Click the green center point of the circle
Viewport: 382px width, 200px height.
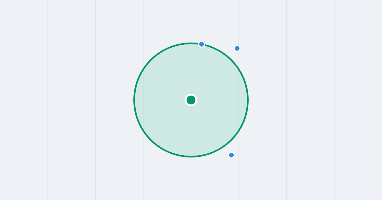[191, 100]
